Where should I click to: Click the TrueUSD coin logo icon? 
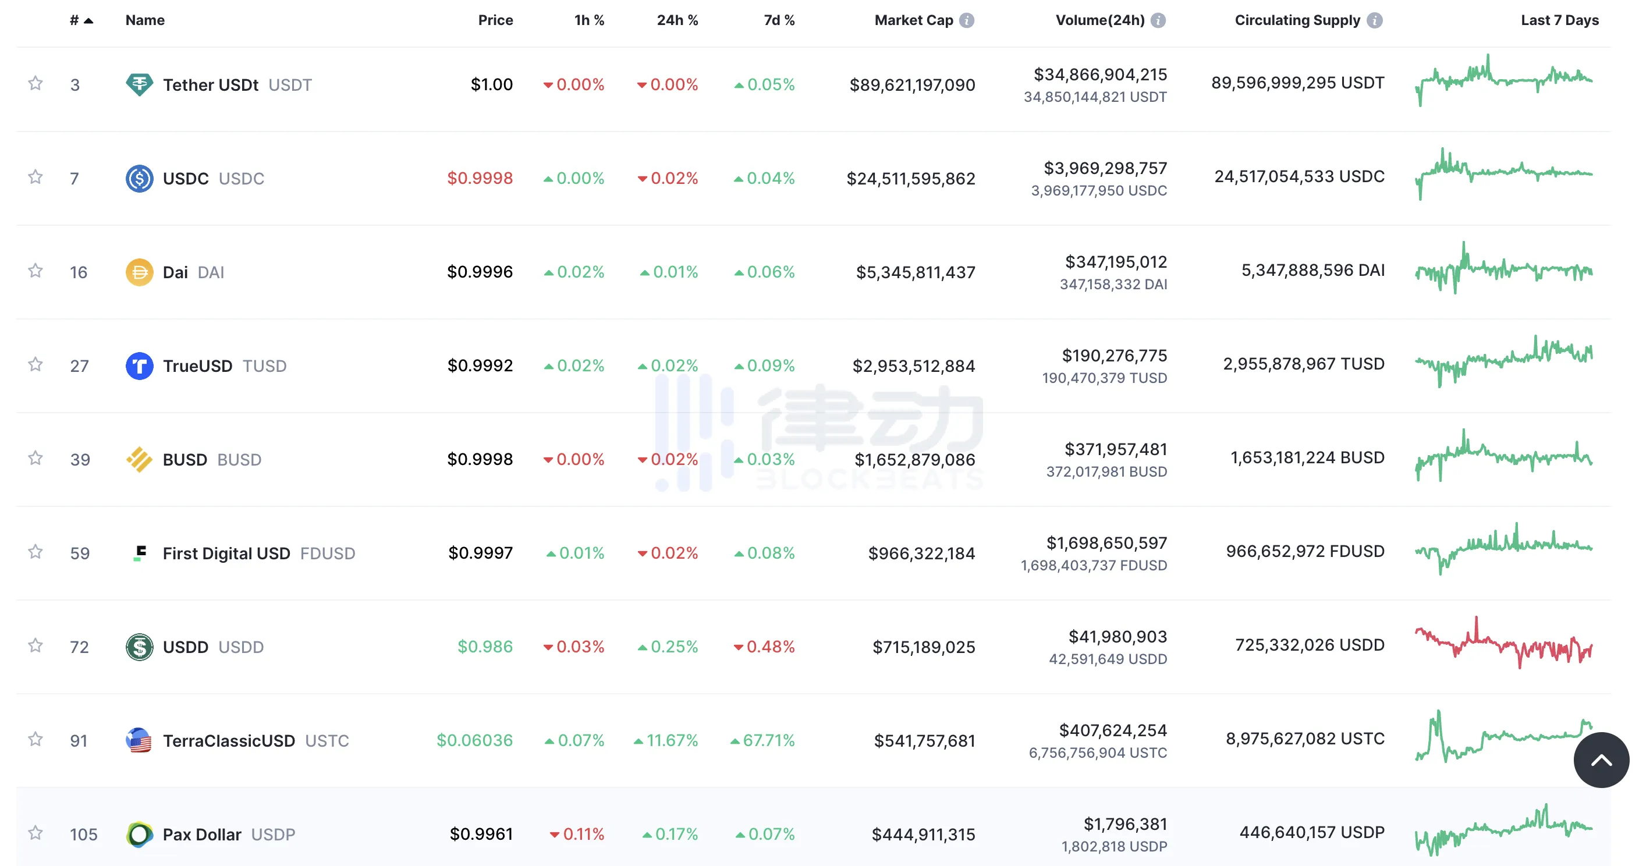139,366
